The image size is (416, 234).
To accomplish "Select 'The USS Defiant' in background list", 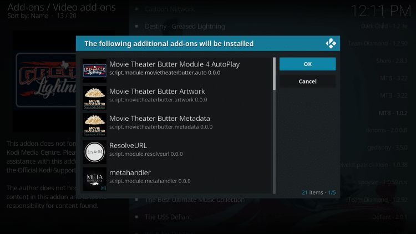I will click(x=168, y=217).
